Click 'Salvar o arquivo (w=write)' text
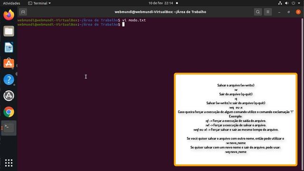 click(236, 85)
